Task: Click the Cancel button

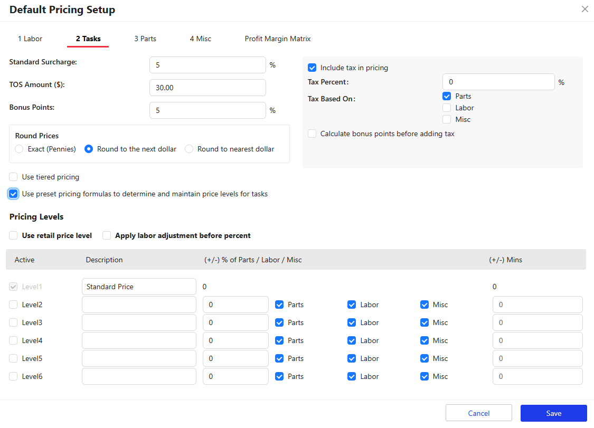Action: point(479,413)
